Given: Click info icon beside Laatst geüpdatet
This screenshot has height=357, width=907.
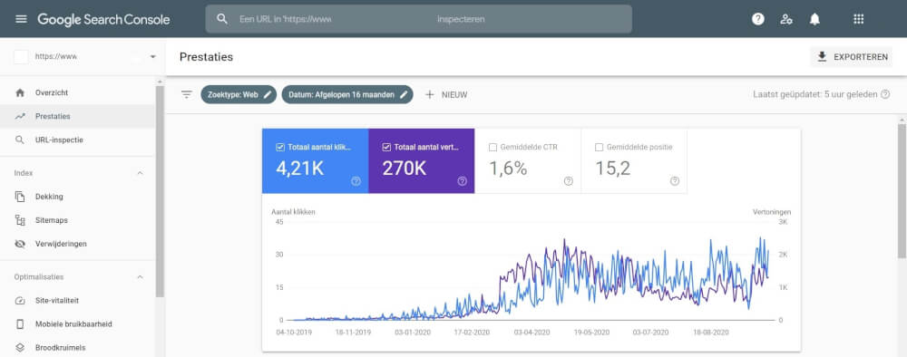Looking at the screenshot, I should tap(885, 94).
